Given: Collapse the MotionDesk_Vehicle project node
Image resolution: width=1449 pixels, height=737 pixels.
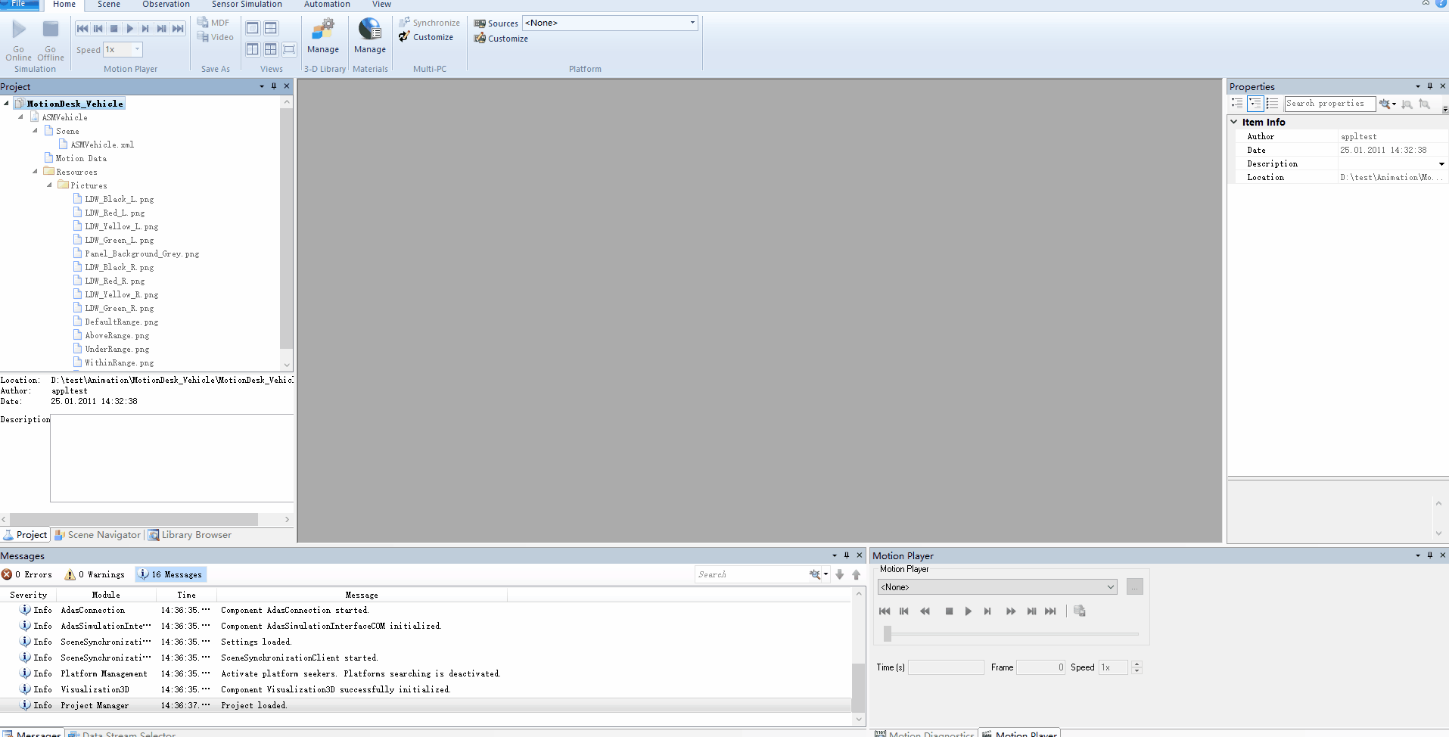Looking at the screenshot, I should pyautogui.click(x=6, y=104).
